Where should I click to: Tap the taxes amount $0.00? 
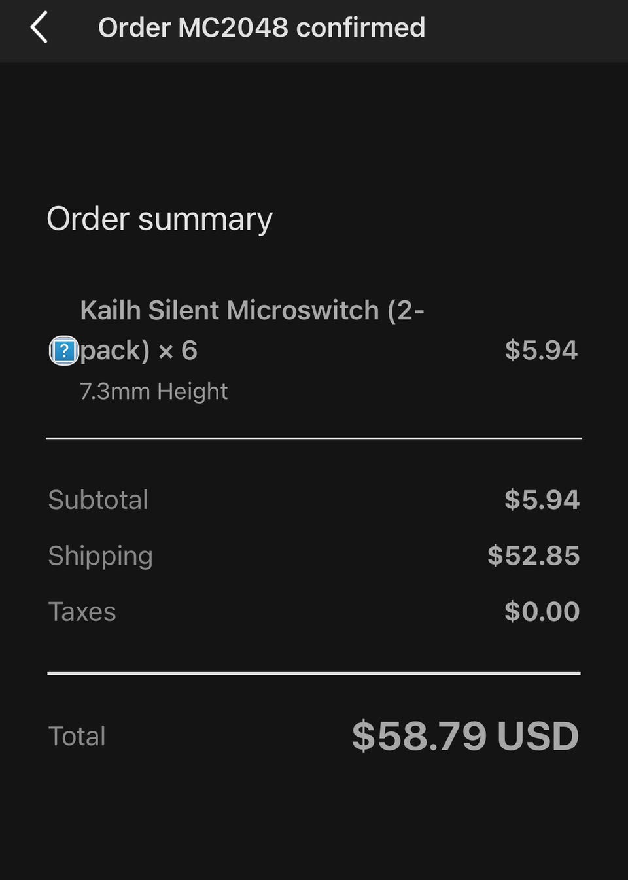point(542,612)
